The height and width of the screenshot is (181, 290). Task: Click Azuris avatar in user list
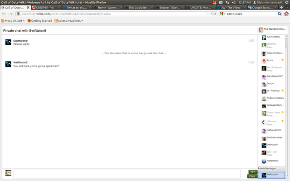tap(264, 61)
